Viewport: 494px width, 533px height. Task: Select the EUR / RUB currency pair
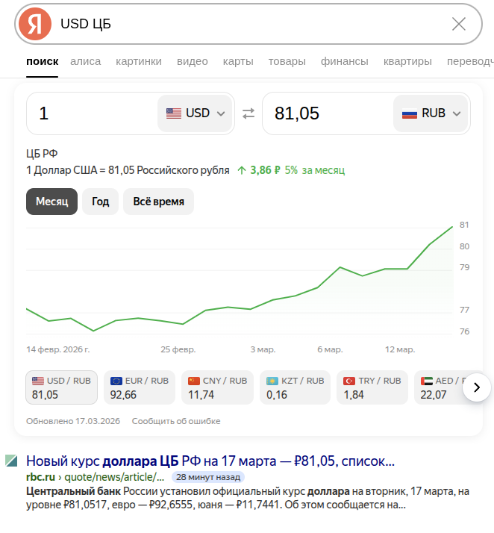[x=138, y=387]
